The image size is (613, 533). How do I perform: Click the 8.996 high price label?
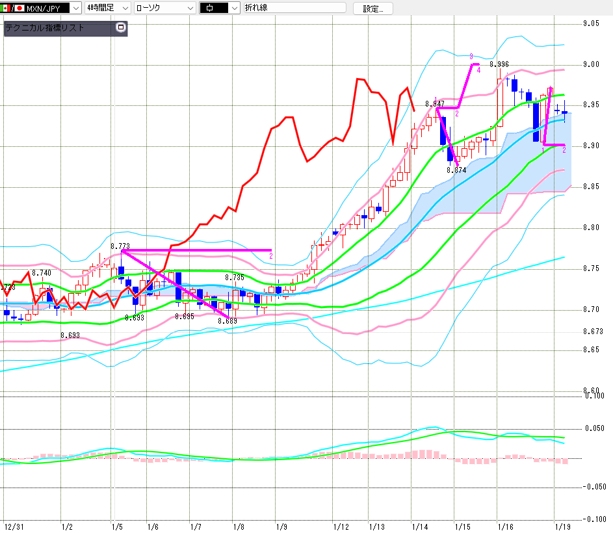point(499,64)
